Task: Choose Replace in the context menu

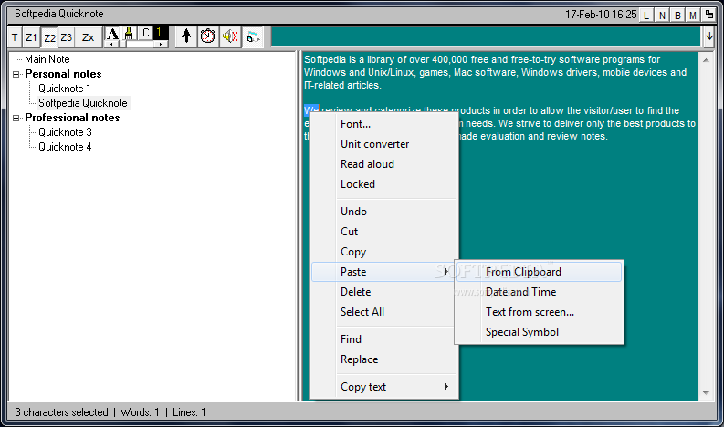Action: [x=384, y=359]
